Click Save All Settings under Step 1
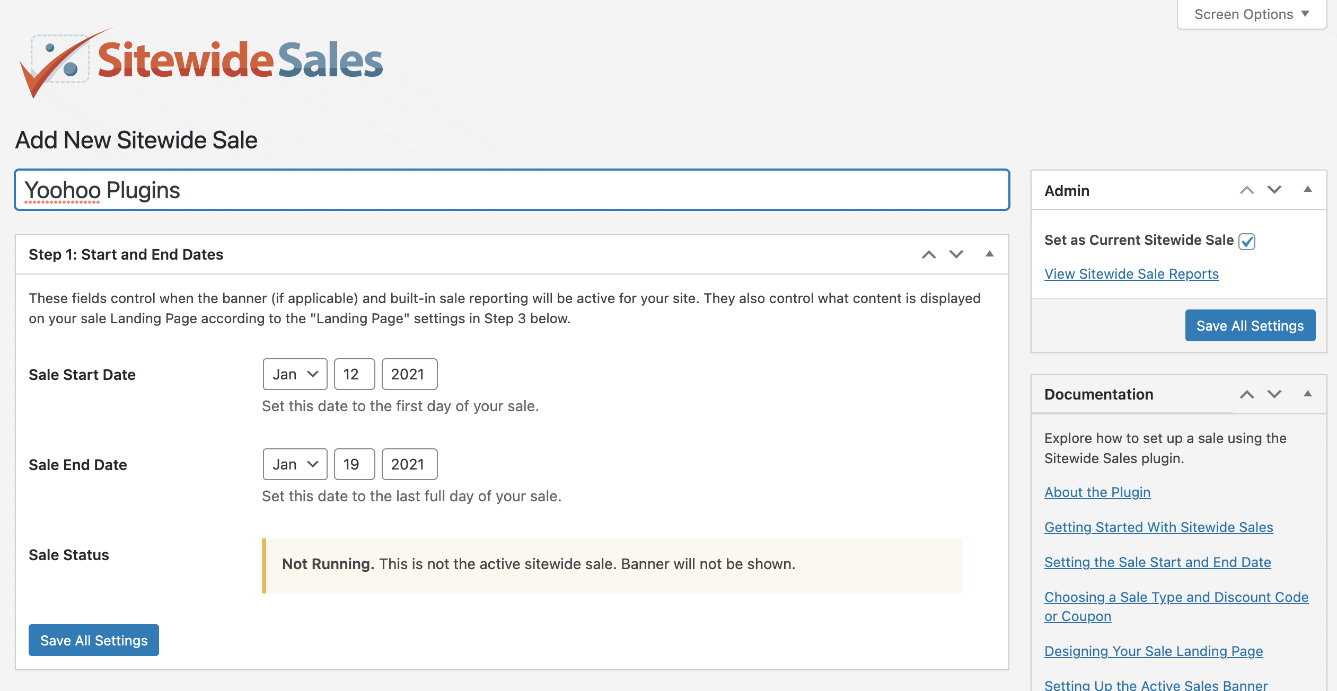The image size is (1337, 691). point(94,640)
